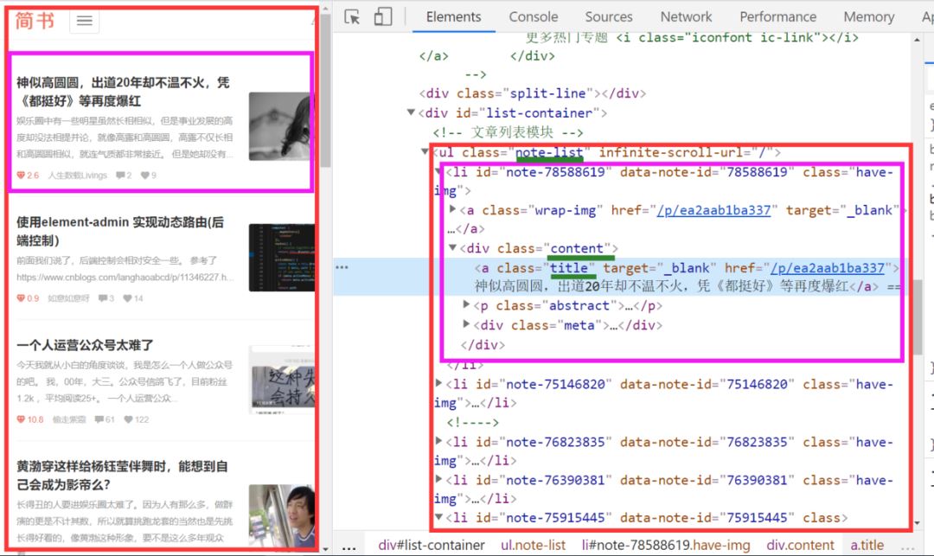
Task: Open the breadcrumb overflow "..." menu
Action: click(349, 545)
